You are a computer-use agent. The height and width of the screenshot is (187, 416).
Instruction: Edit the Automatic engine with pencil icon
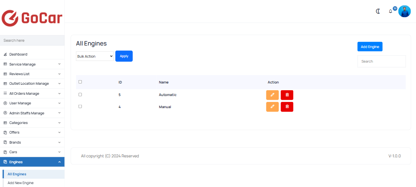pyautogui.click(x=272, y=95)
